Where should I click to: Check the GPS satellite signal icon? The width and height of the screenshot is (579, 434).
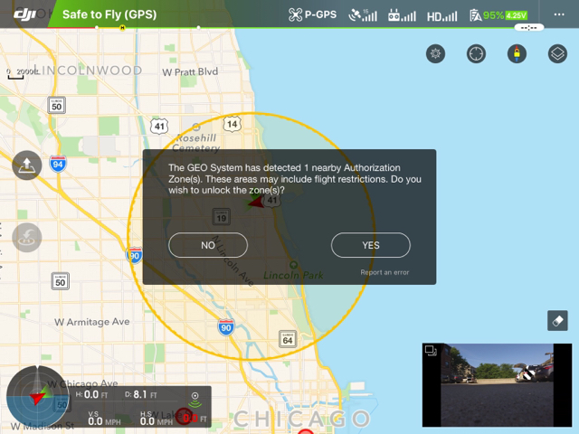pos(363,15)
